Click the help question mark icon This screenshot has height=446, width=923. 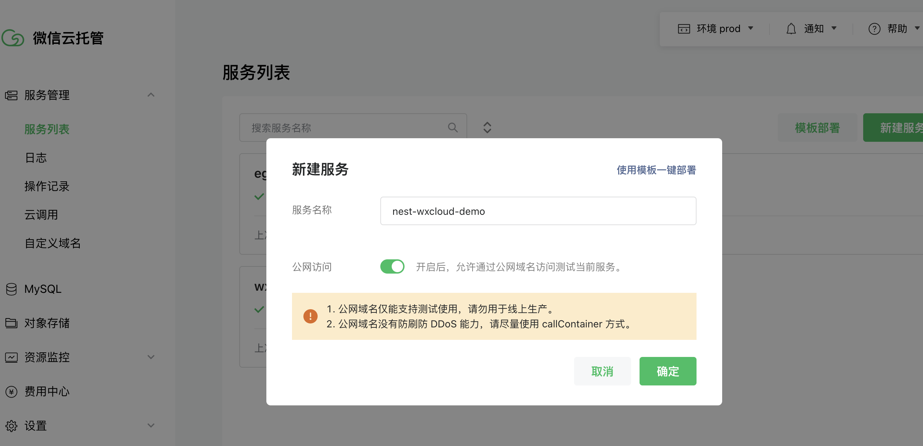pyautogui.click(x=874, y=29)
